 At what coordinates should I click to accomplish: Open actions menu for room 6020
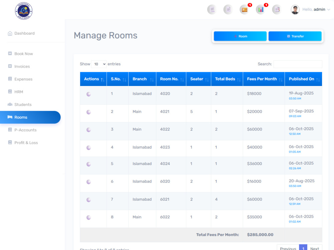[89, 182]
